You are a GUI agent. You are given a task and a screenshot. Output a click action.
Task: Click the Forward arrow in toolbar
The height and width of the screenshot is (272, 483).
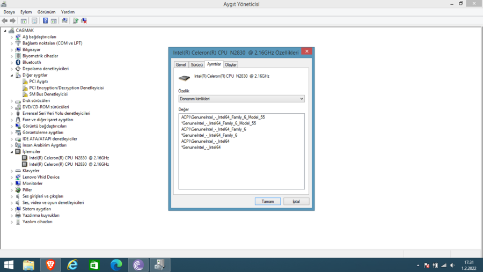(13, 20)
